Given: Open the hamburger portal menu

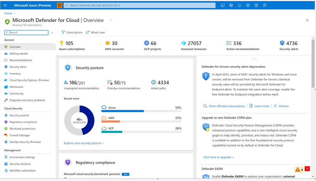Looking at the screenshot, I should pos(5,5).
